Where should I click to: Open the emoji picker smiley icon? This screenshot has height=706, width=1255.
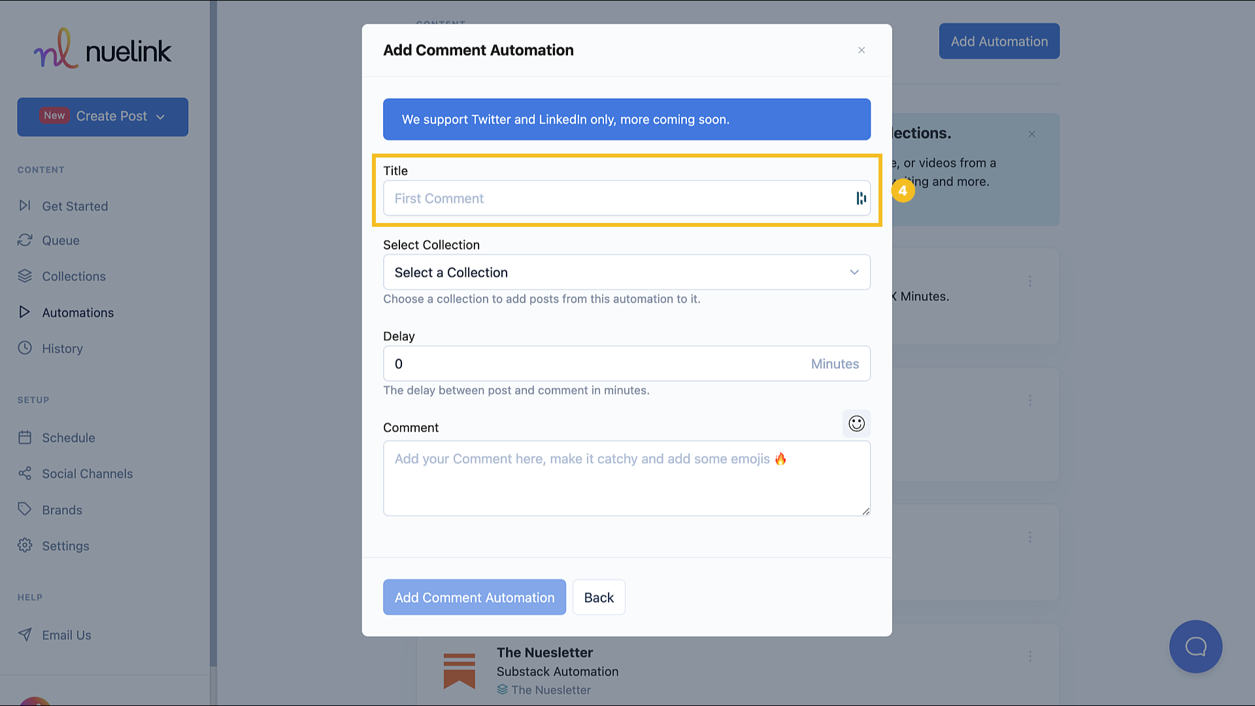[x=856, y=424]
